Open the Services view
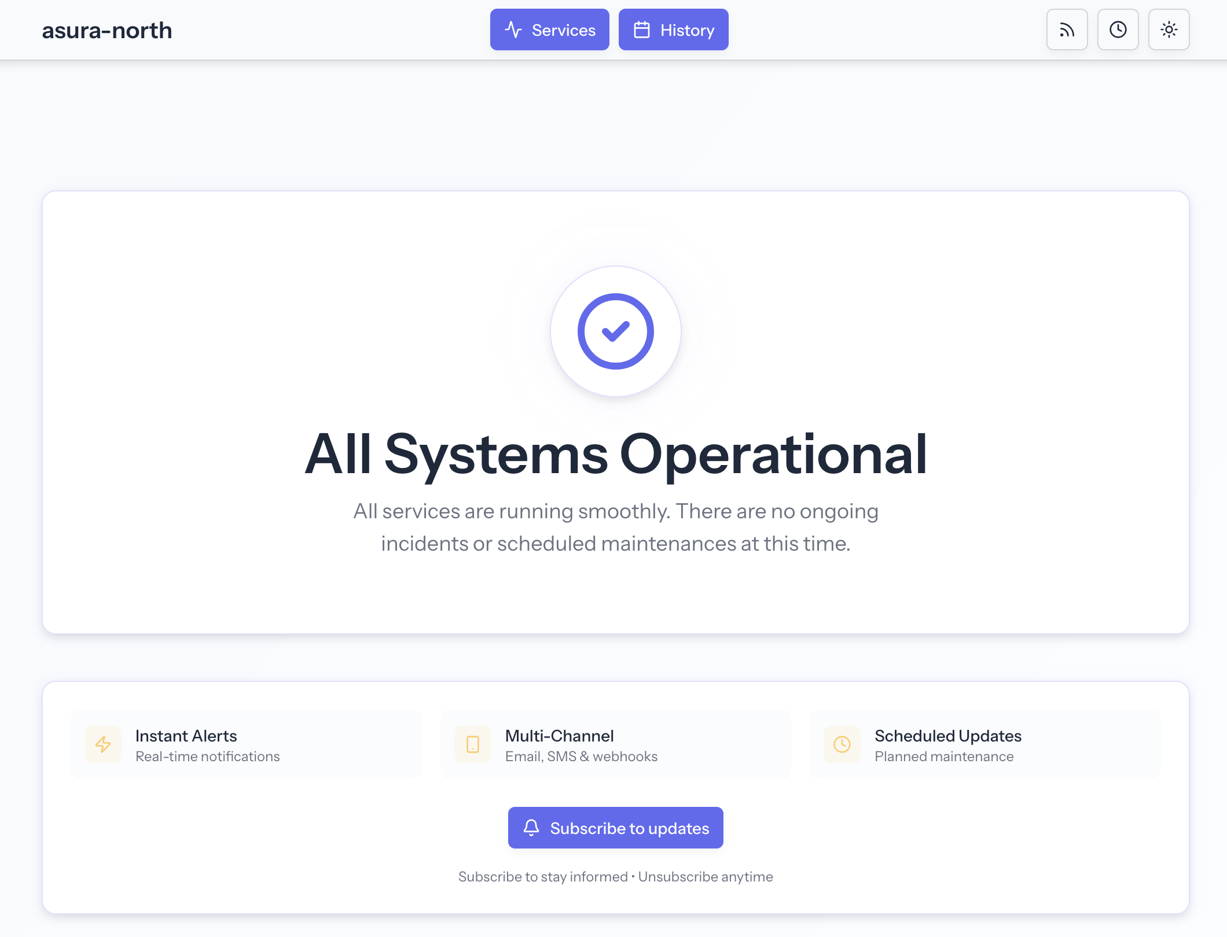The width and height of the screenshot is (1227, 937). click(x=549, y=29)
